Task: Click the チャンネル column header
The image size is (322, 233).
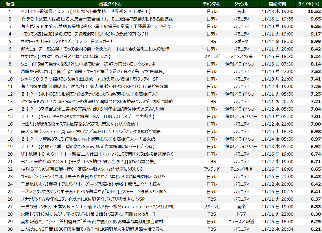Action: (x=212, y=4)
